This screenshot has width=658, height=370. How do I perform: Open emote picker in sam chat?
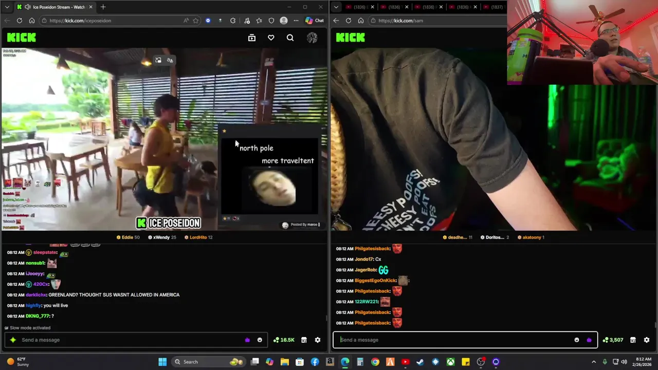pos(577,340)
